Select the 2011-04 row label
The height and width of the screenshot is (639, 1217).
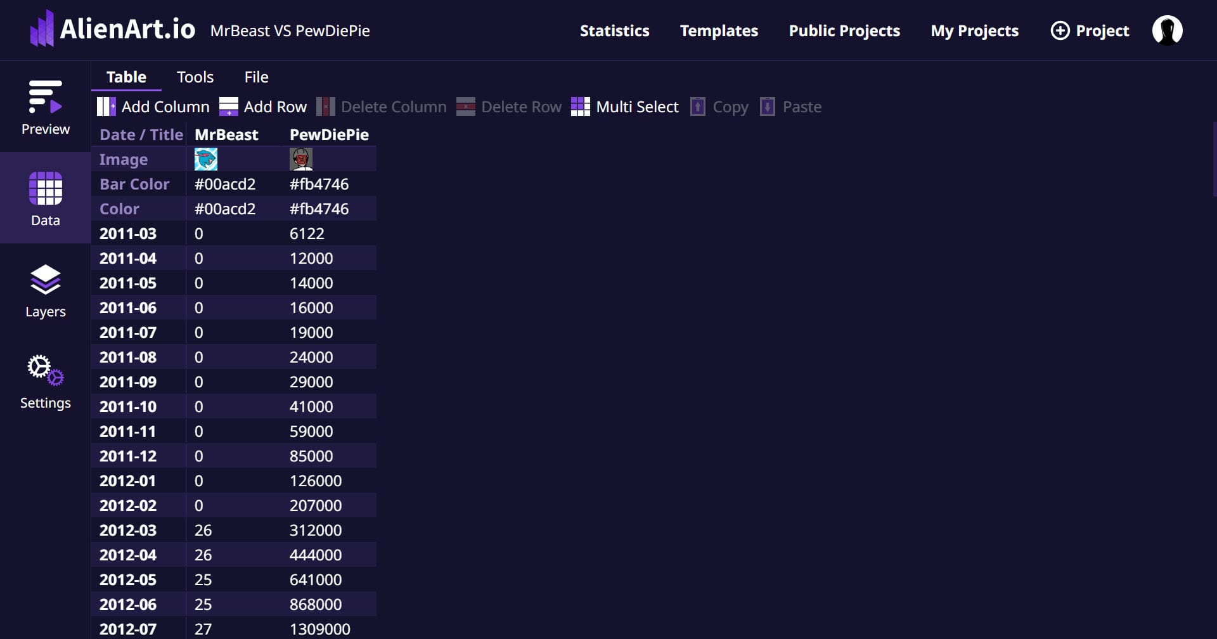[x=139, y=258]
